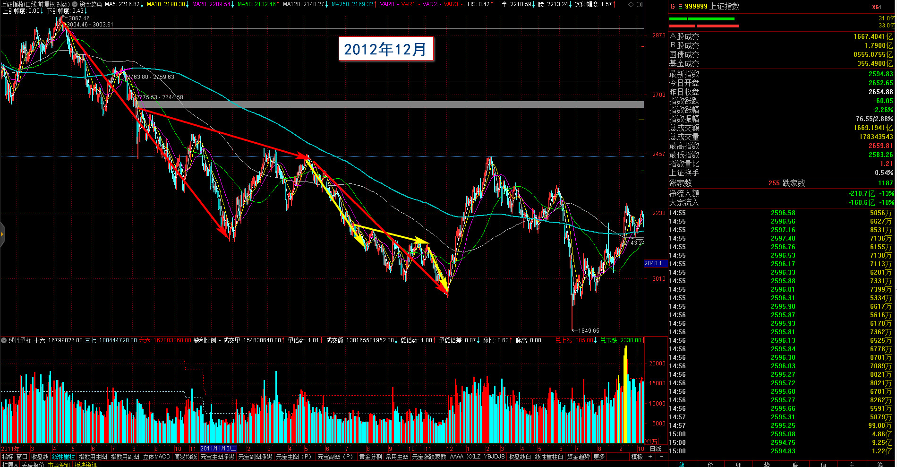Screen dimensions: 897x467
Task: Click the 1849.65 low price label
Action: click(589, 331)
